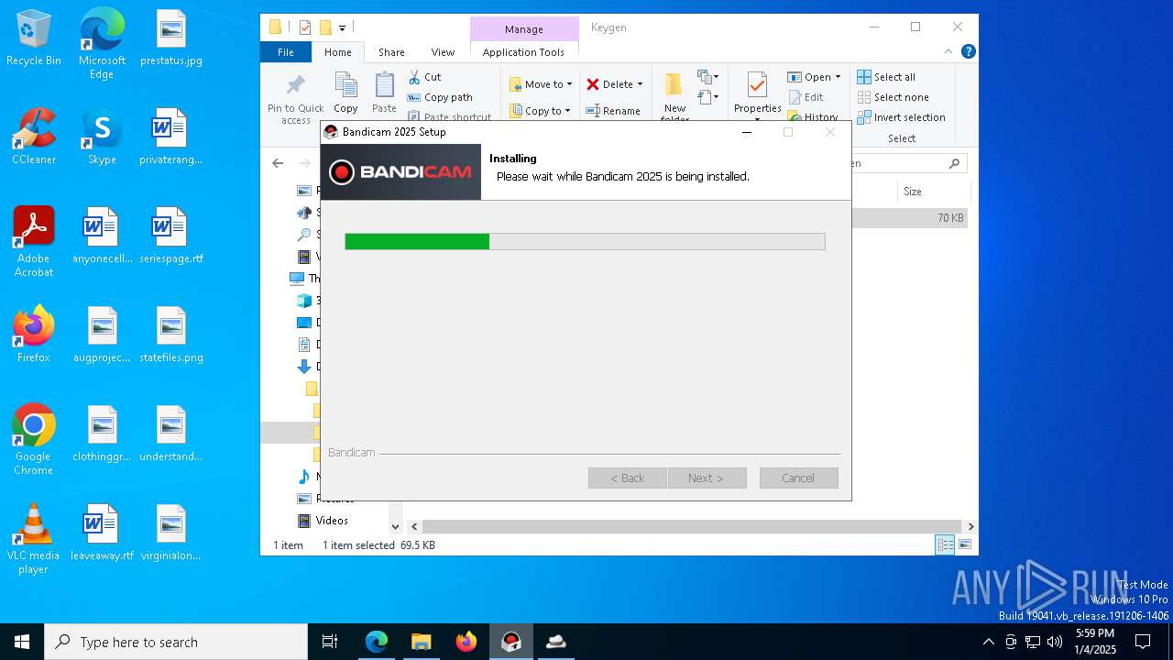
Task: Open the File menu in Explorer
Action: tap(286, 52)
